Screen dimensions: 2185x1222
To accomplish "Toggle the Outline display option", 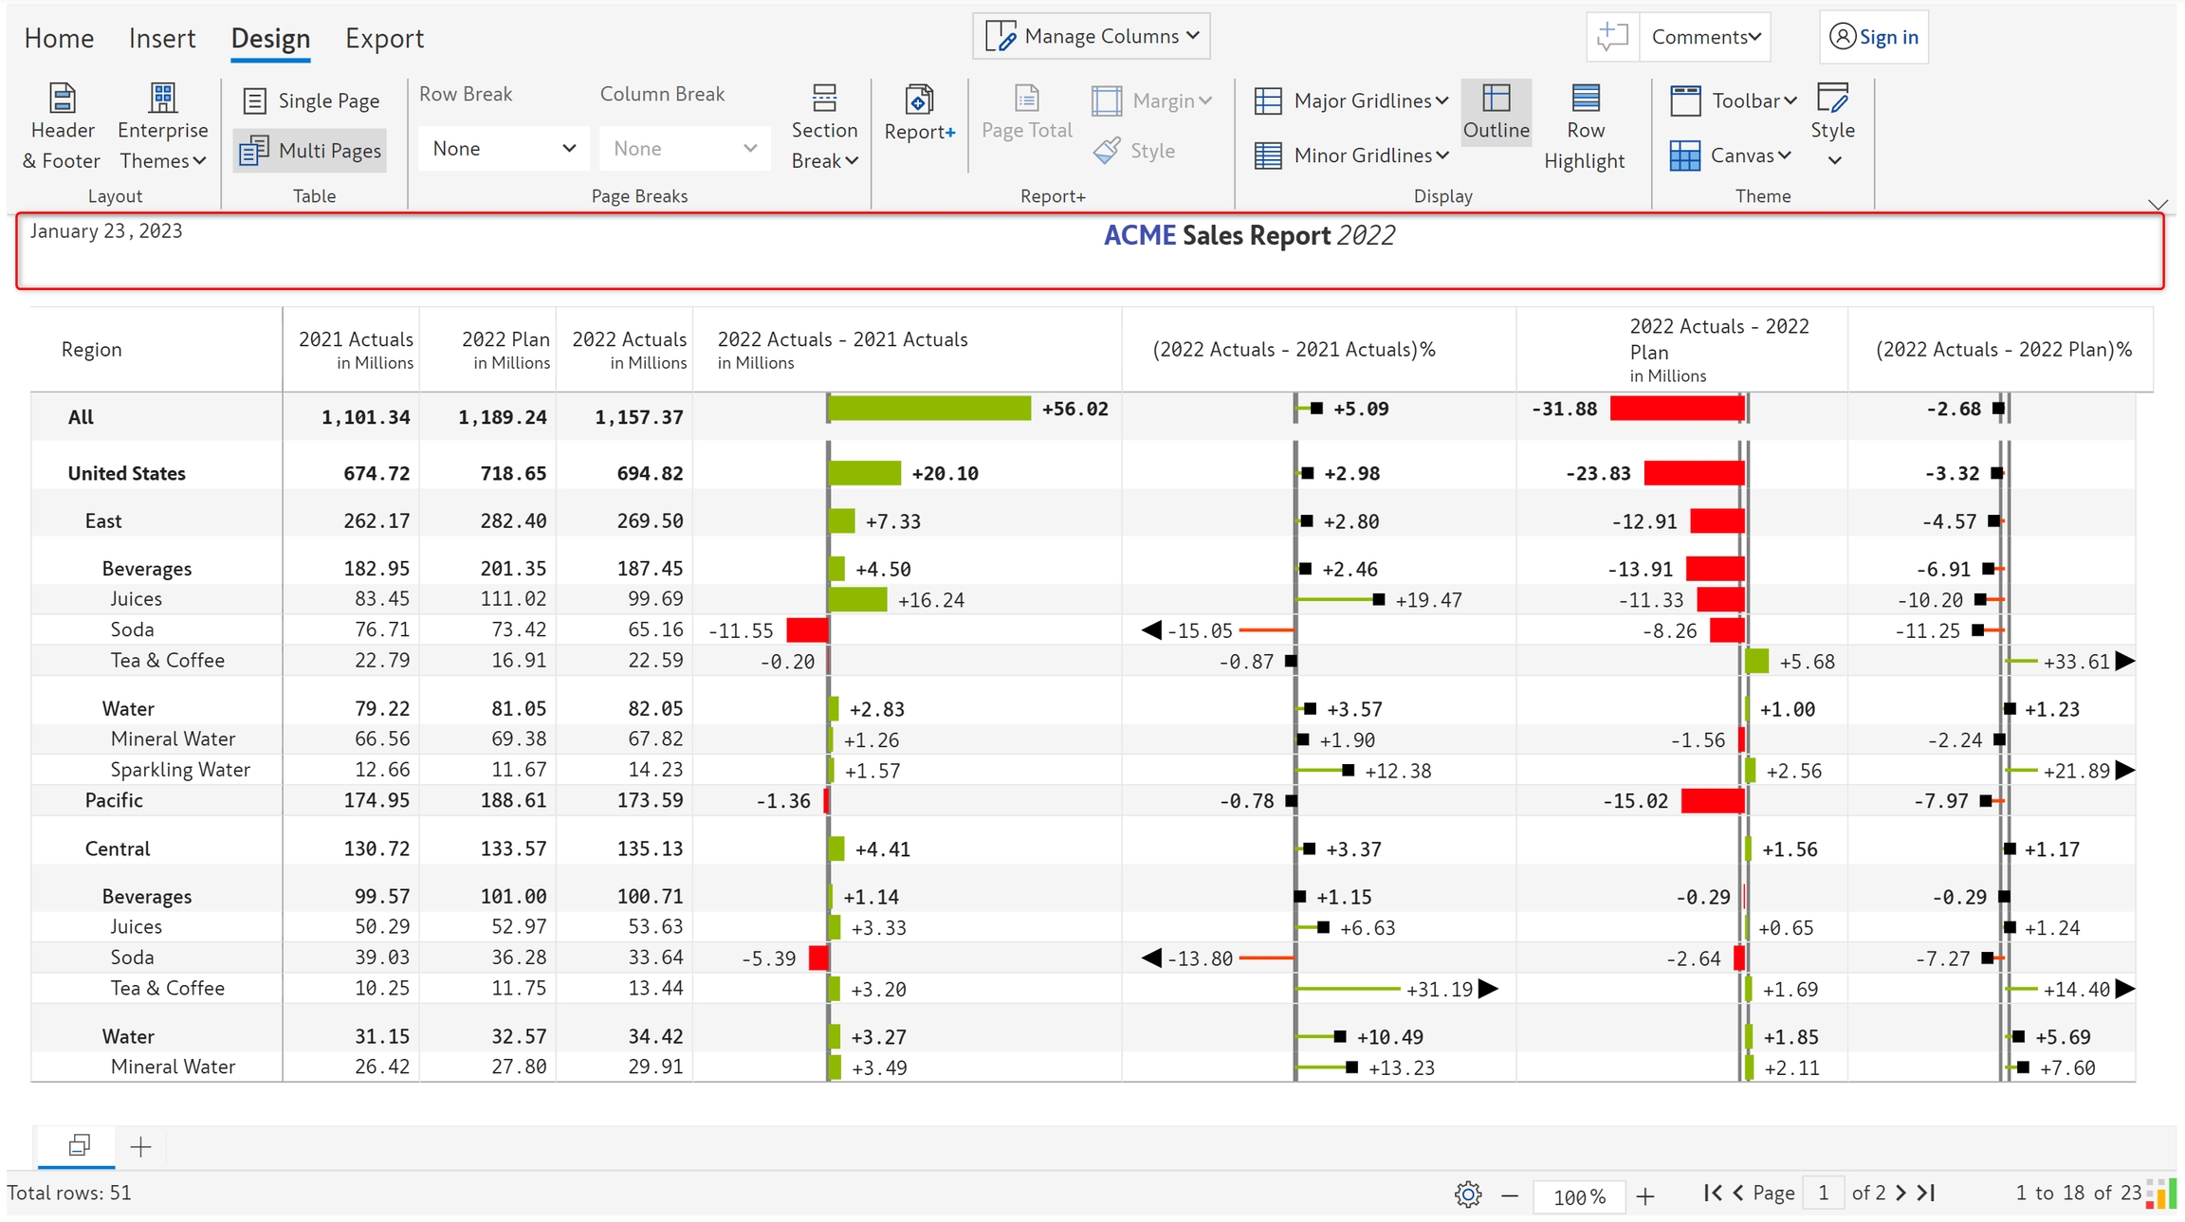I will click(x=1496, y=112).
